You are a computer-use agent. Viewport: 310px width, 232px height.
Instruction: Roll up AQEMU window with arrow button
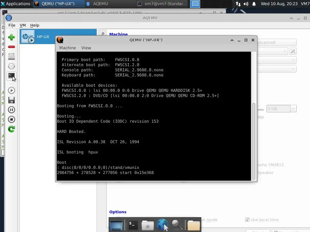[291, 18]
